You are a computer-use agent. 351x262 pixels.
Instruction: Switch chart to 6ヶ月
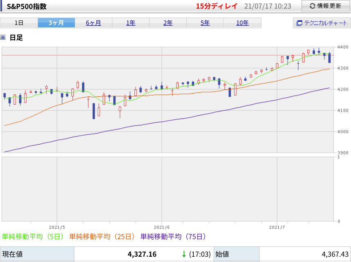93,23
